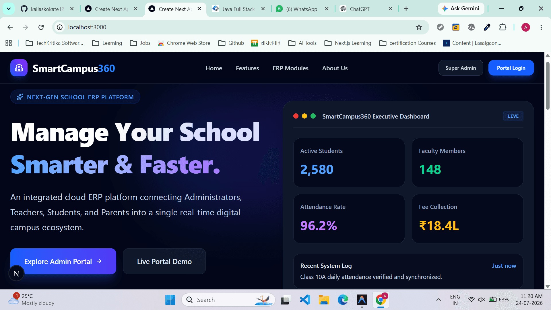
Task: Open the AI Tools bookmarks folder
Action: 302,43
